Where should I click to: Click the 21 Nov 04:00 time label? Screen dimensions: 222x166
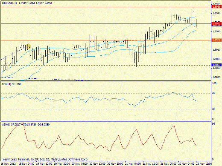(x=133, y=164)
